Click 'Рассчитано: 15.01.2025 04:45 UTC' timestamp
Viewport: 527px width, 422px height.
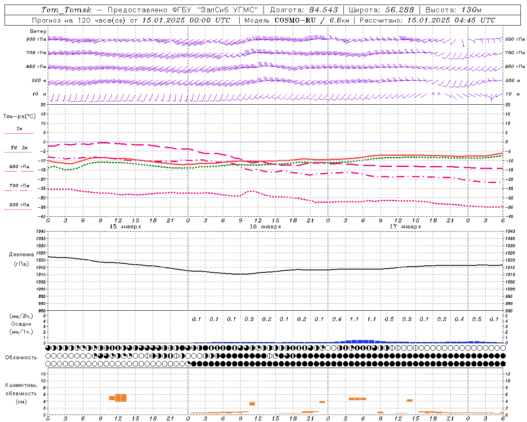pos(427,20)
